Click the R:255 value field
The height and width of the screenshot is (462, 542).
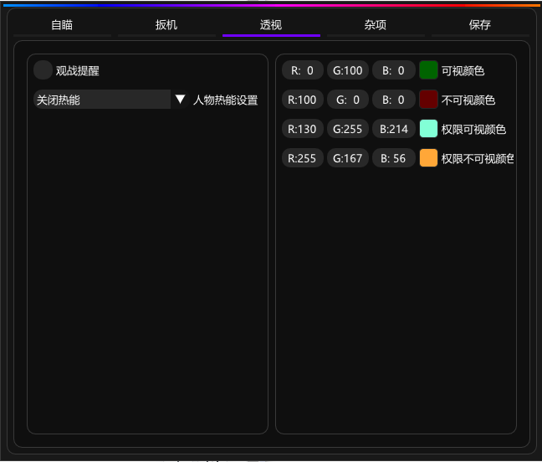[x=303, y=158]
